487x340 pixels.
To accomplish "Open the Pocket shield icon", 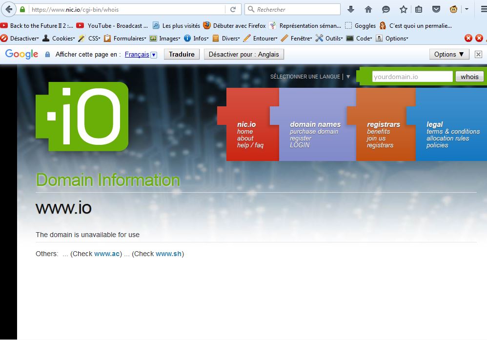I will (x=437, y=9).
